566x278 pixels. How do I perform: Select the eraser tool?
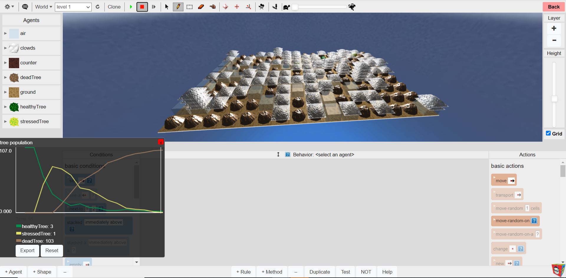pyautogui.click(x=201, y=7)
